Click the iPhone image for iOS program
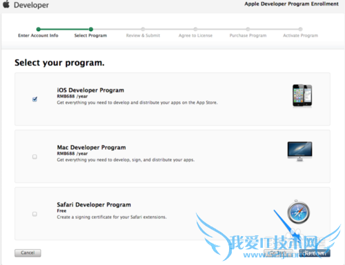The image size is (345, 265). point(302,96)
